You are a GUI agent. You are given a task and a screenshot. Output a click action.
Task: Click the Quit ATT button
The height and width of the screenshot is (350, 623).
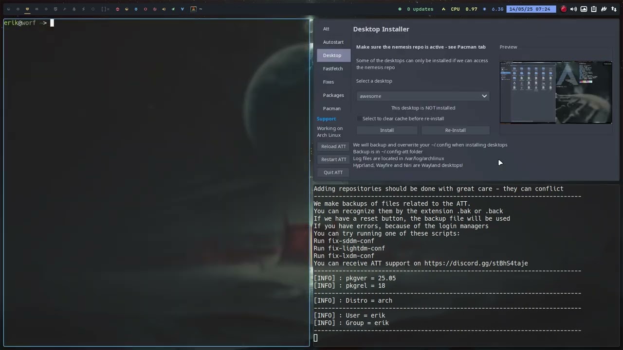coord(333,173)
